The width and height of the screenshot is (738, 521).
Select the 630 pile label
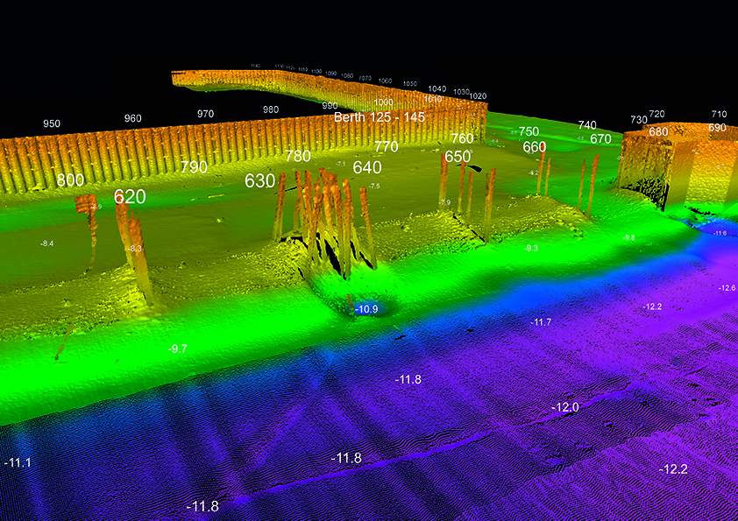[x=259, y=181]
